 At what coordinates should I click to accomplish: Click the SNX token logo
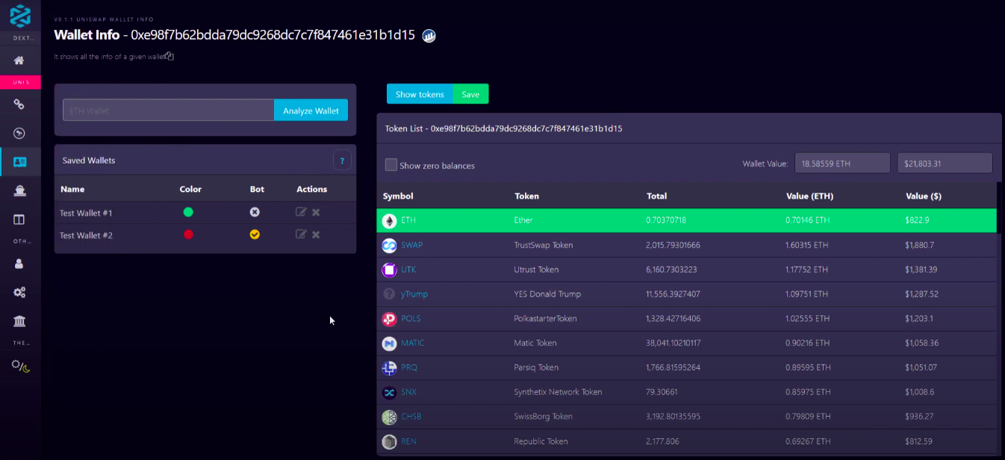point(389,392)
